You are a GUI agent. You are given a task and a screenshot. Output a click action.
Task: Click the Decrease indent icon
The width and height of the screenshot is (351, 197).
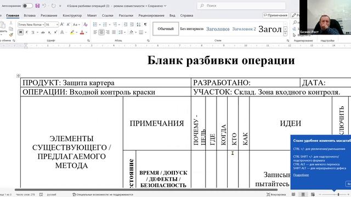(126, 24)
